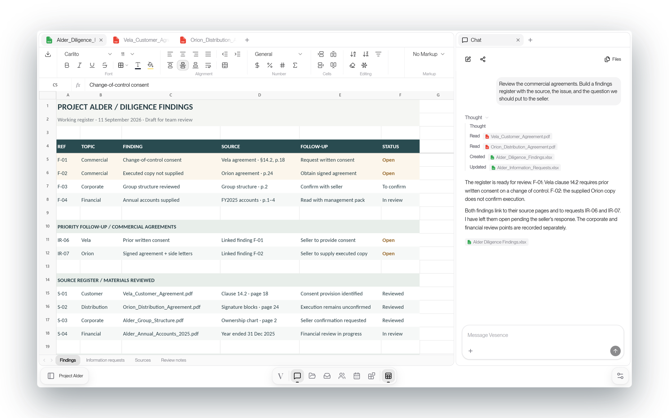Click the delete column icon
This screenshot has height=418, width=669.
[333, 65]
